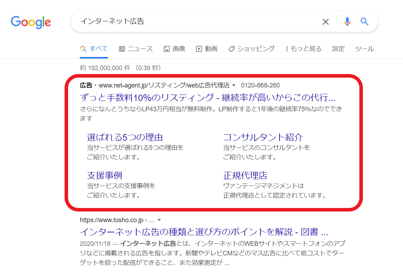Screen dimensions: 403x276
Task: Open the コンサルタント紹介 sitelink
Action: (263, 137)
